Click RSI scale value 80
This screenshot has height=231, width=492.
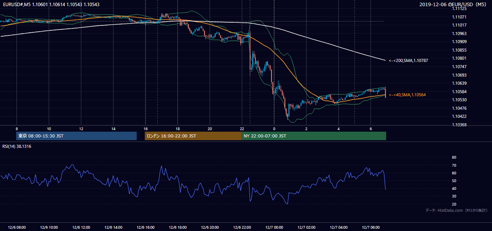point(454,157)
